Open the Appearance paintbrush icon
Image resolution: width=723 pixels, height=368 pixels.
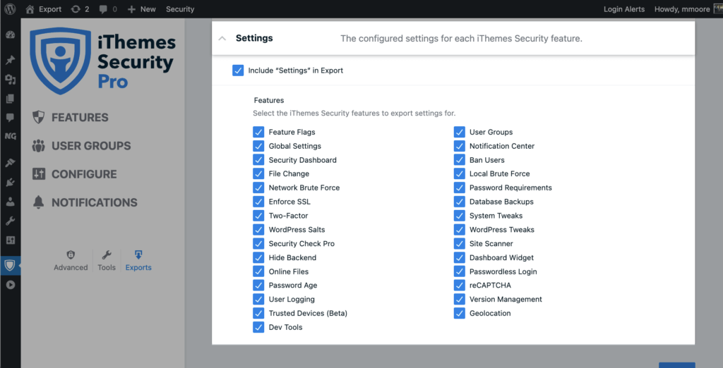[10, 163]
